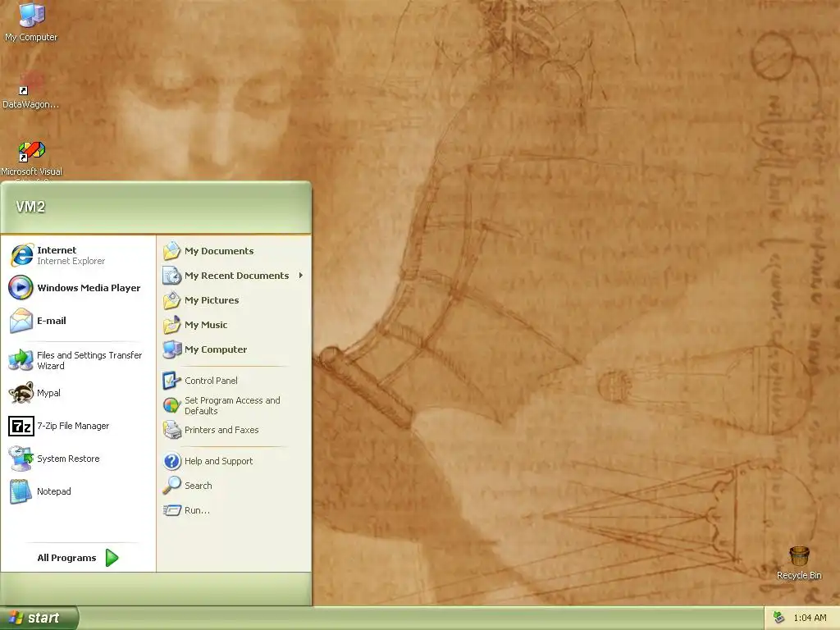Launch the Notepad icon
This screenshot has width=840, height=630.
click(x=21, y=491)
